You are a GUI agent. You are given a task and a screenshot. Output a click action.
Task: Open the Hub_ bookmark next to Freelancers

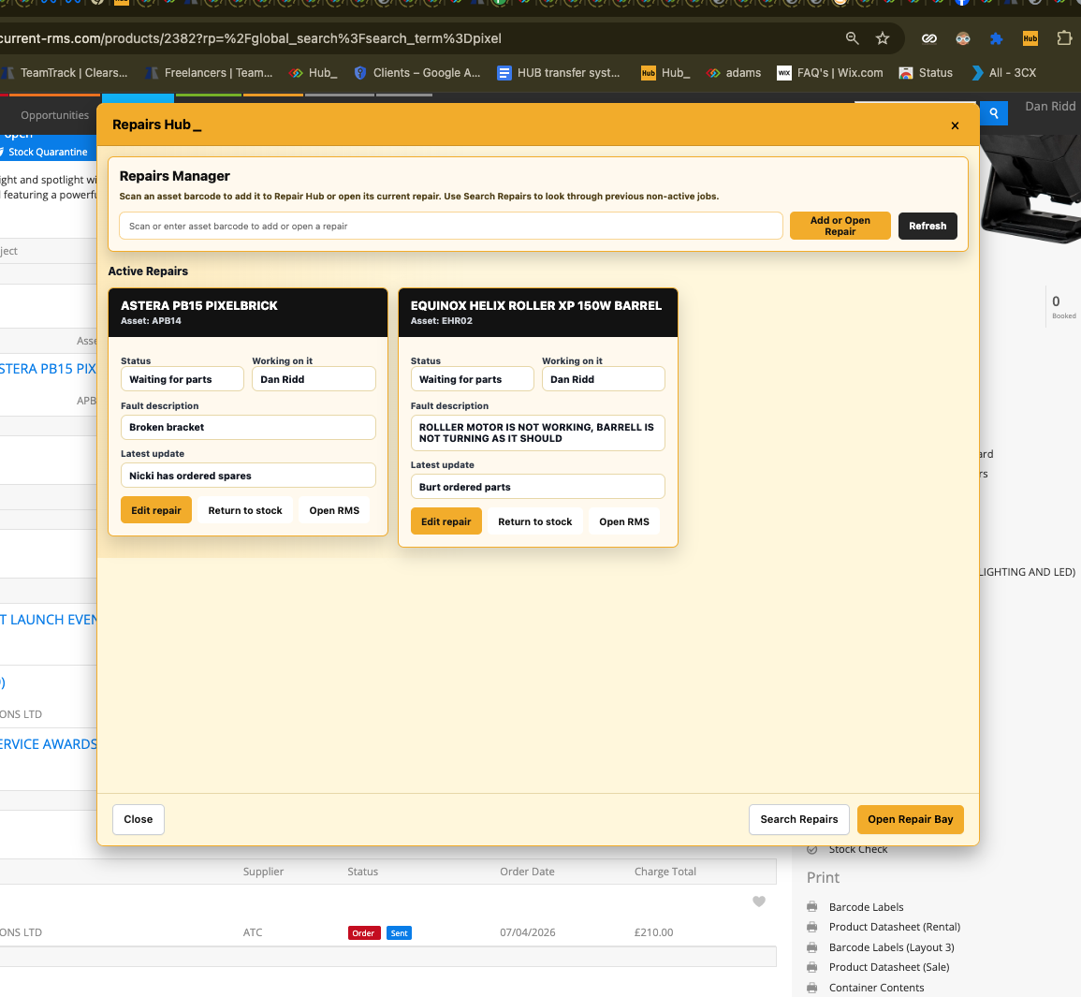[314, 73]
